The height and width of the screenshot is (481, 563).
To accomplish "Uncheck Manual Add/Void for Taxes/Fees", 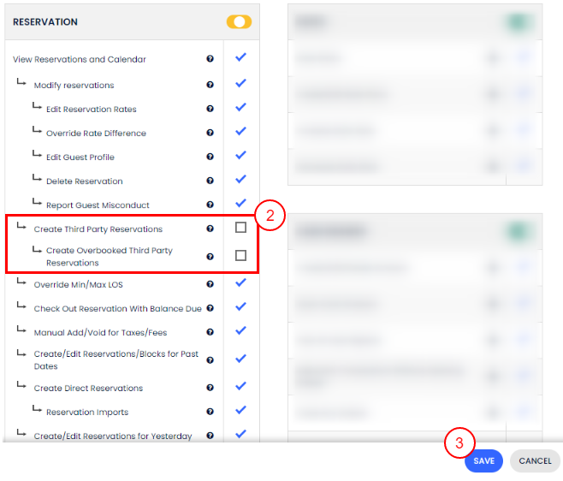I will click(x=240, y=330).
